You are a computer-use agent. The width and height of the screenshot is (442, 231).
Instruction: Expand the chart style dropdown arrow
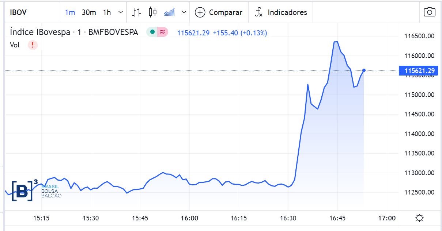[184, 12]
